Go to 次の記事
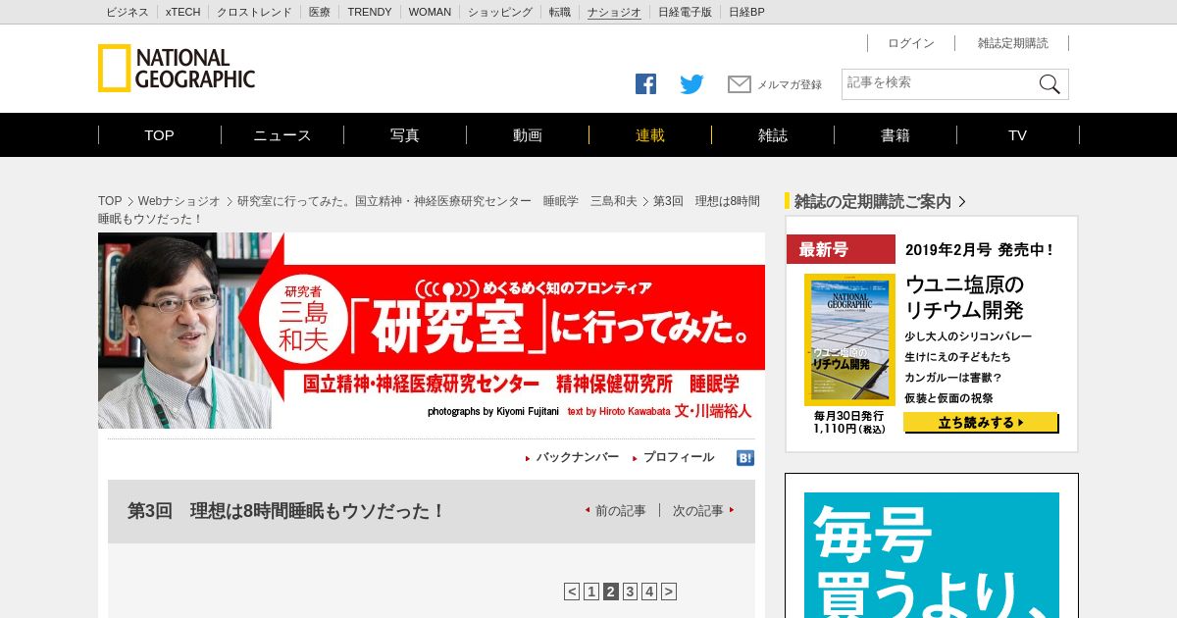The height and width of the screenshot is (618, 1177). pyautogui.click(x=698, y=511)
